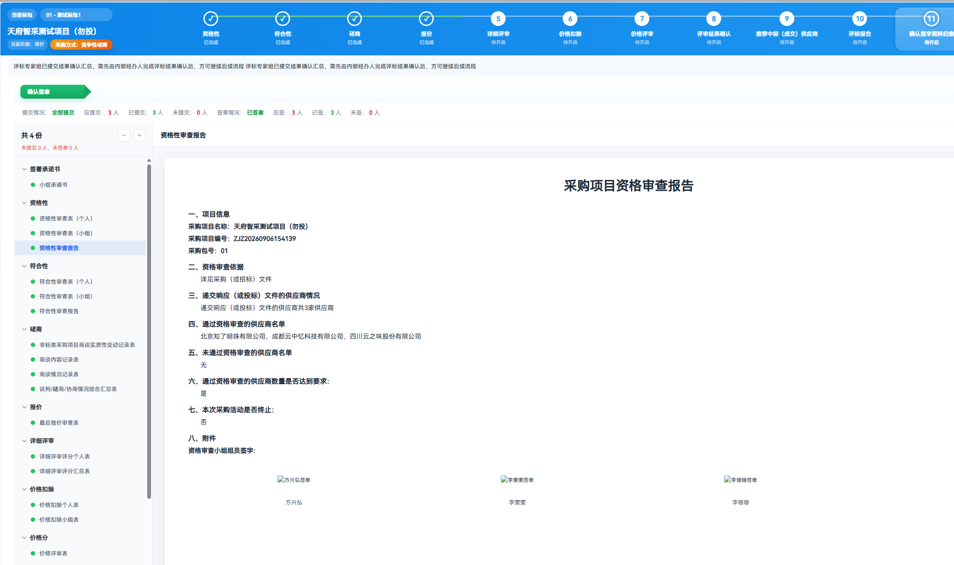Select step 11 确认签字资料归集 circle
Image resolution: width=954 pixels, height=565 pixels.
pos(931,19)
